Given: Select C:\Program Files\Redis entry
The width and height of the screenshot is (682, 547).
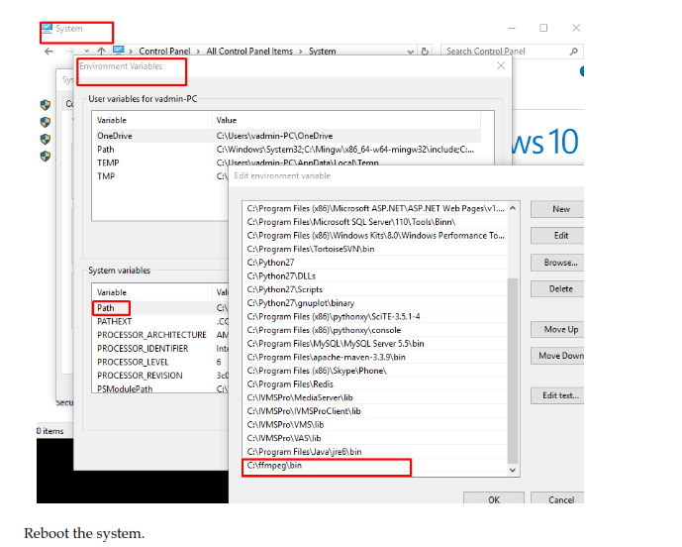Looking at the screenshot, I should [375, 384].
